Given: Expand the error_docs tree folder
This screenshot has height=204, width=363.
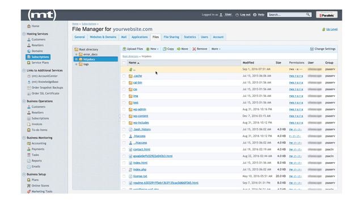Looking at the screenshot, I should click(76, 54).
